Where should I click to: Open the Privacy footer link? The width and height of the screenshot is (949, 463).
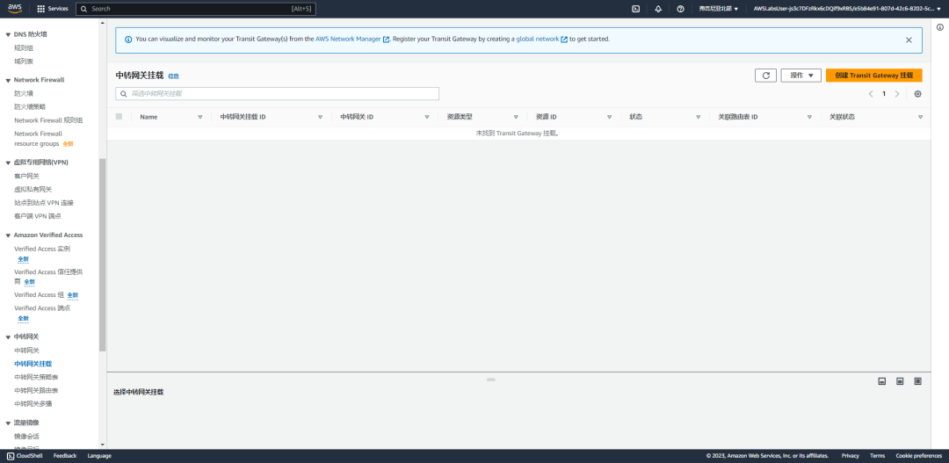coord(850,456)
